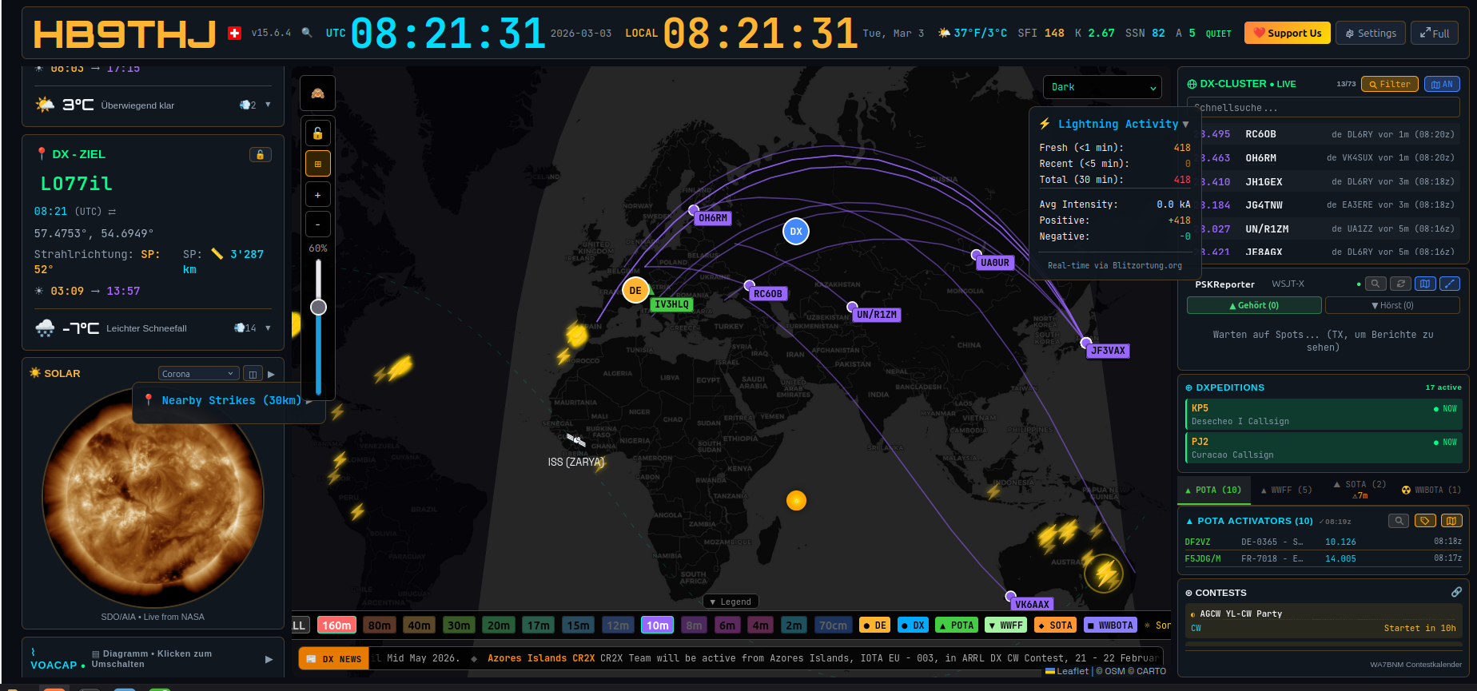Click the Schnellsuche quick search field
Screen dimensions: 1477x691
click(x=1323, y=108)
